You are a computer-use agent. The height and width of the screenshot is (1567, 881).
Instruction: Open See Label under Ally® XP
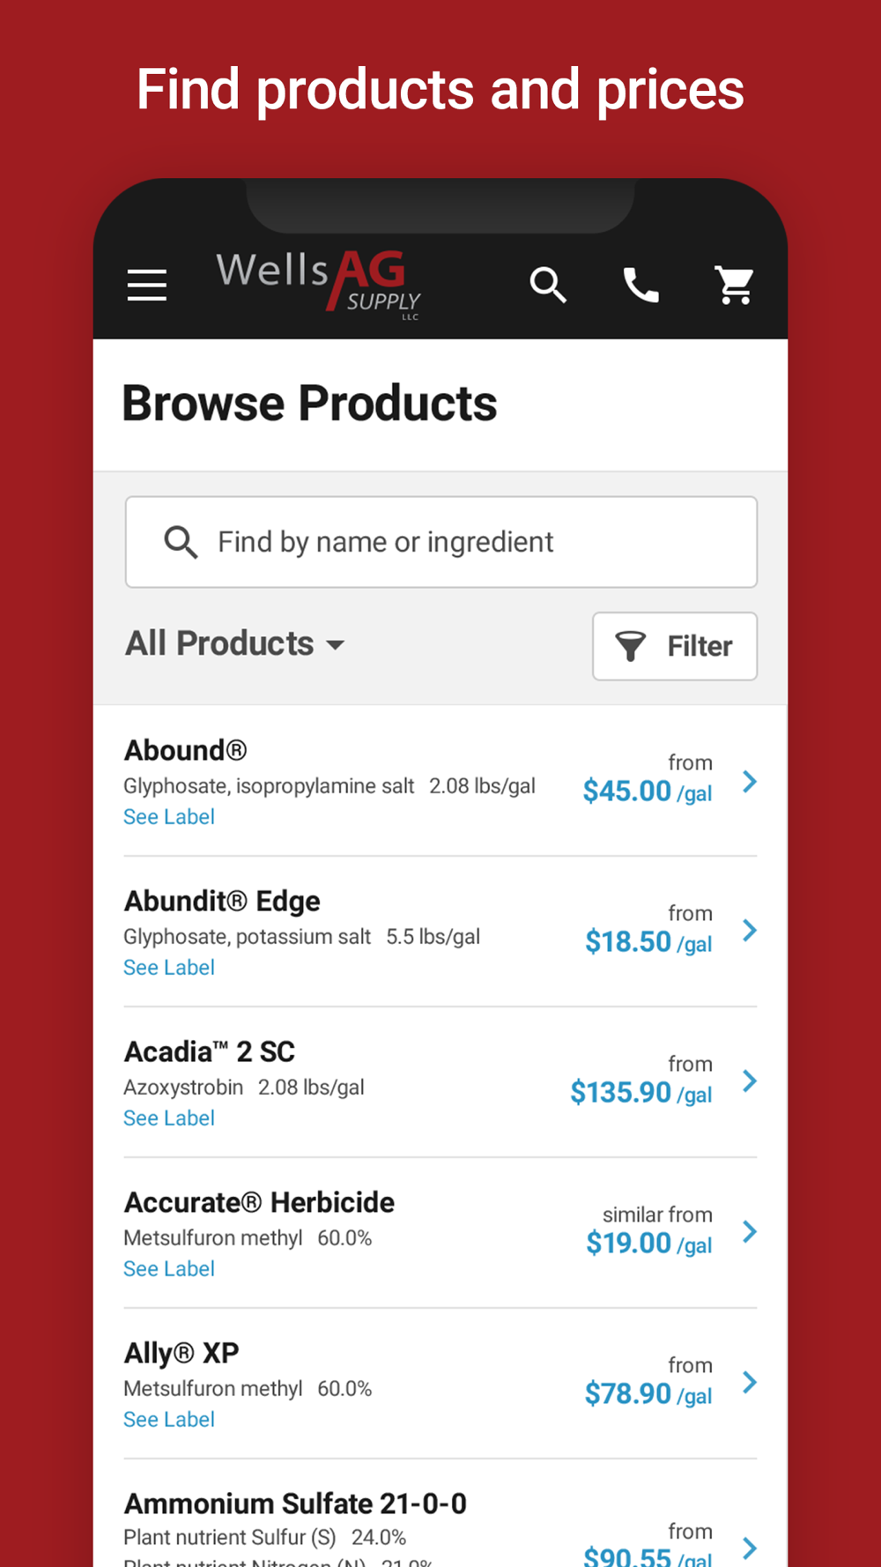pos(169,1420)
